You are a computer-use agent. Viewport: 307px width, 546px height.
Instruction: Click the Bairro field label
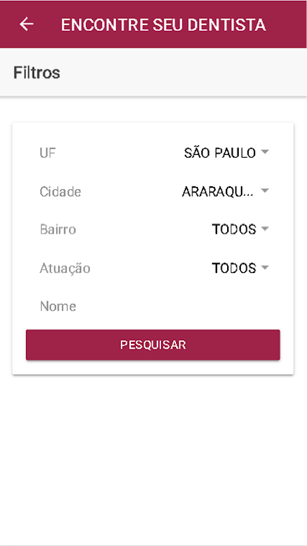(58, 229)
